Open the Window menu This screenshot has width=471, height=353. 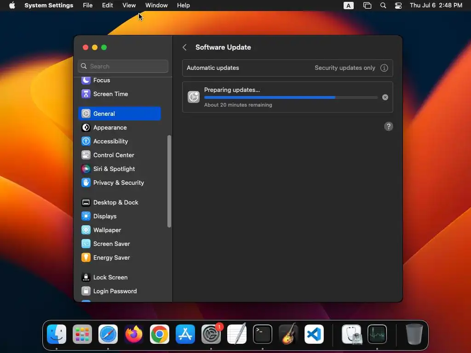pos(156,6)
